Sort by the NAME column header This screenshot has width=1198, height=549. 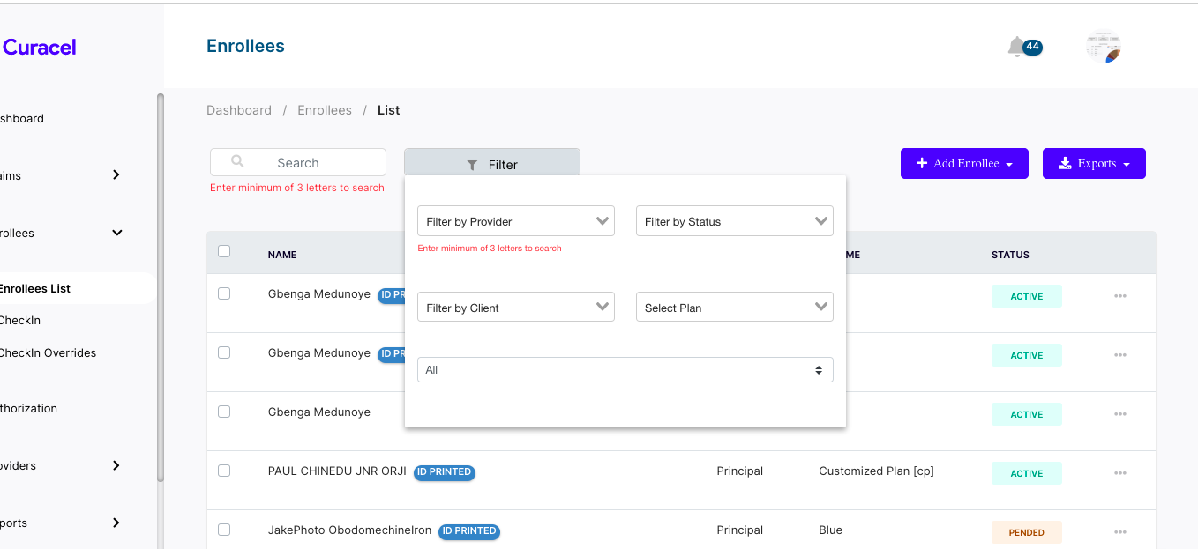[282, 255]
